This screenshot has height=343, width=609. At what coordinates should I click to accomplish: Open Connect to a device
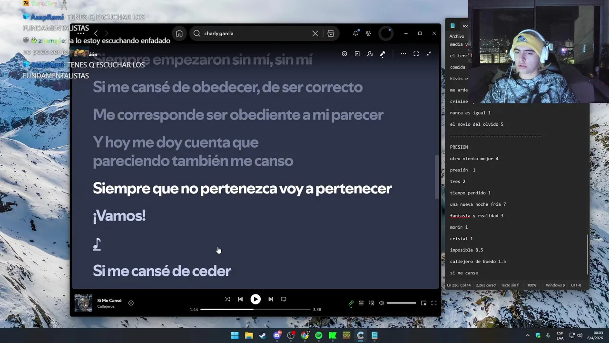(372, 303)
